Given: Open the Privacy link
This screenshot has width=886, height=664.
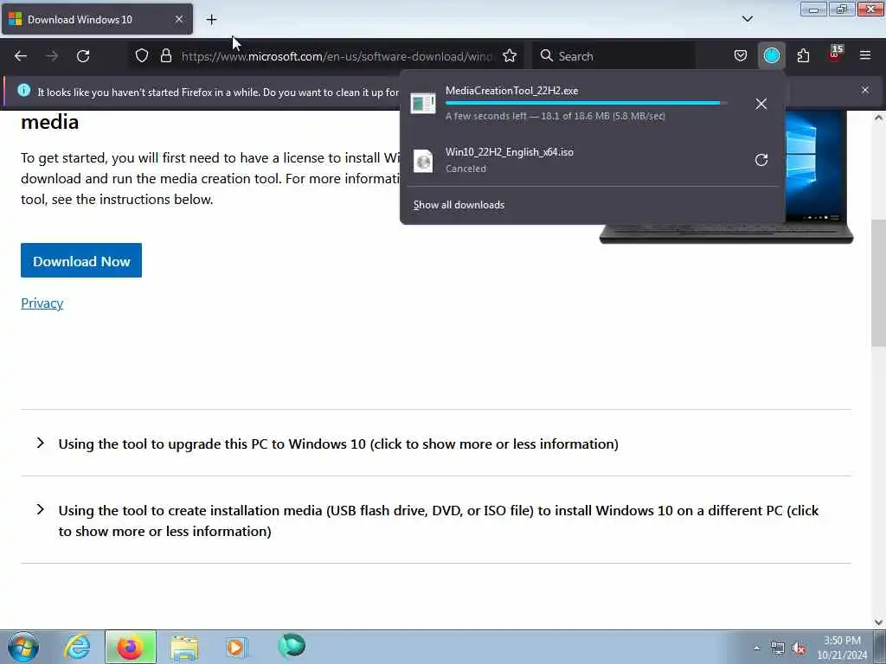Looking at the screenshot, I should point(42,303).
